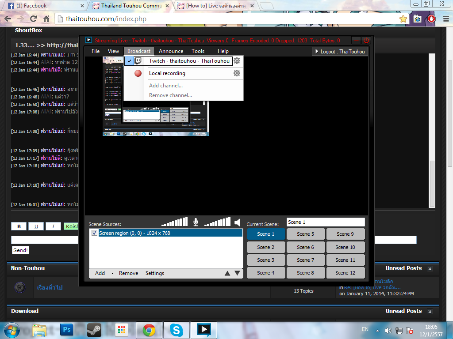Screen dimensions: 453x339
Task: Open the Tools menu
Action: pos(198,51)
